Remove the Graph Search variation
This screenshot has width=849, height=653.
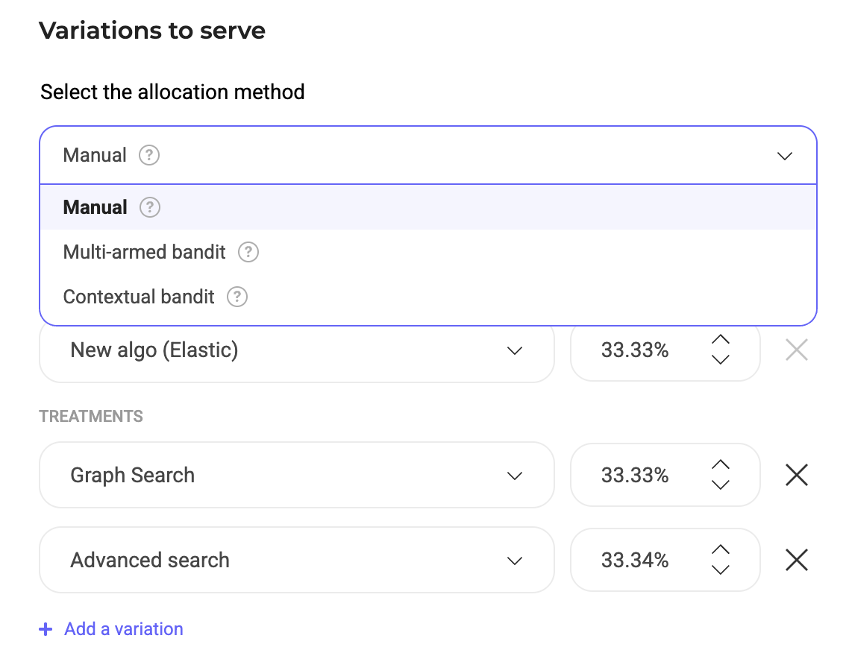pyautogui.click(x=796, y=475)
